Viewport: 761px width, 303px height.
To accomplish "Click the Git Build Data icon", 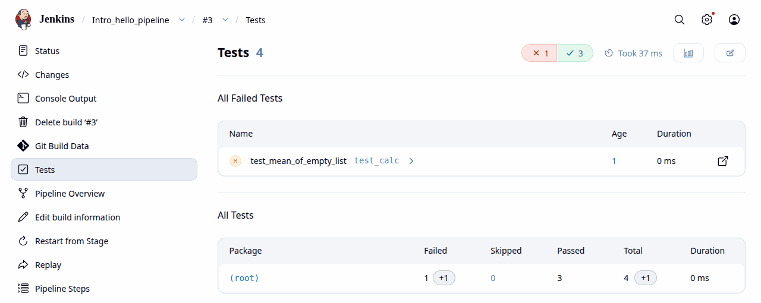I will 23,146.
